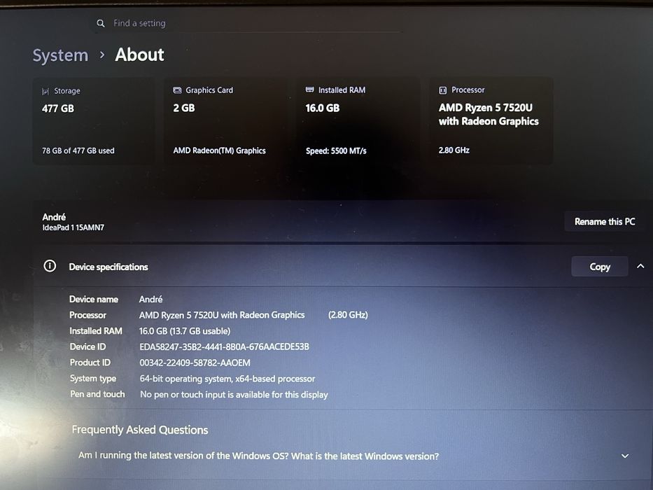Click the Device specifications heading
Viewport: 653px width, 490px height.
coord(108,267)
